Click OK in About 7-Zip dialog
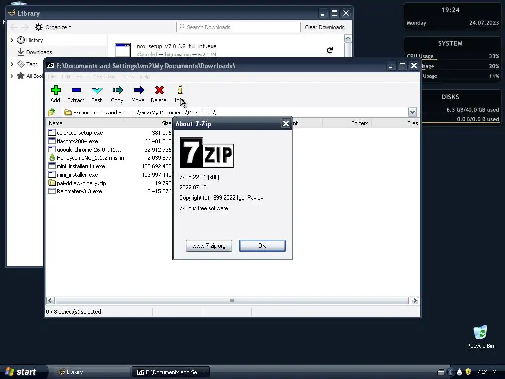Screen dimensions: 505x379 coord(262,246)
